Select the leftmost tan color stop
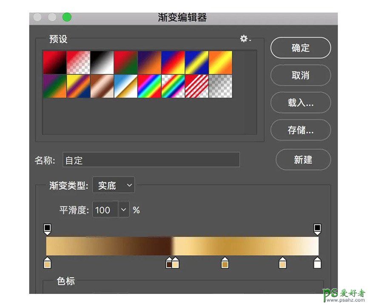 point(48,263)
